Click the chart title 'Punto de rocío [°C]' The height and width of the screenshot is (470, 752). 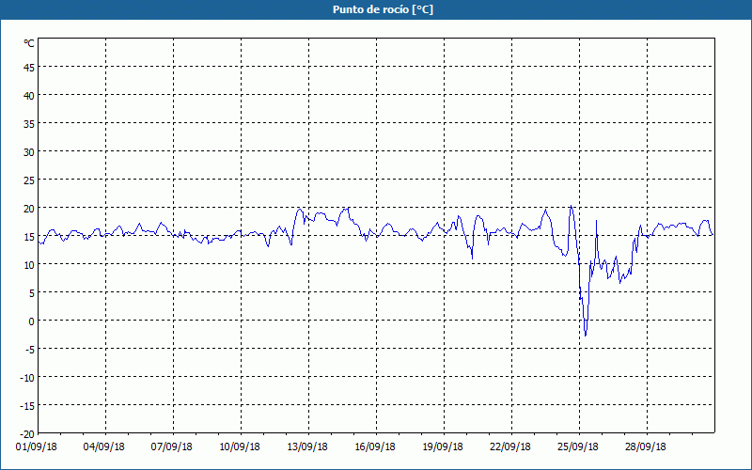click(383, 9)
